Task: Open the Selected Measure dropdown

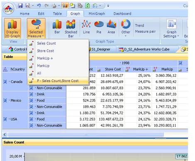Action: click(x=36, y=28)
